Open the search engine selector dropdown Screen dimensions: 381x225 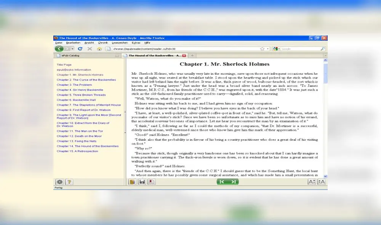click(x=276, y=49)
